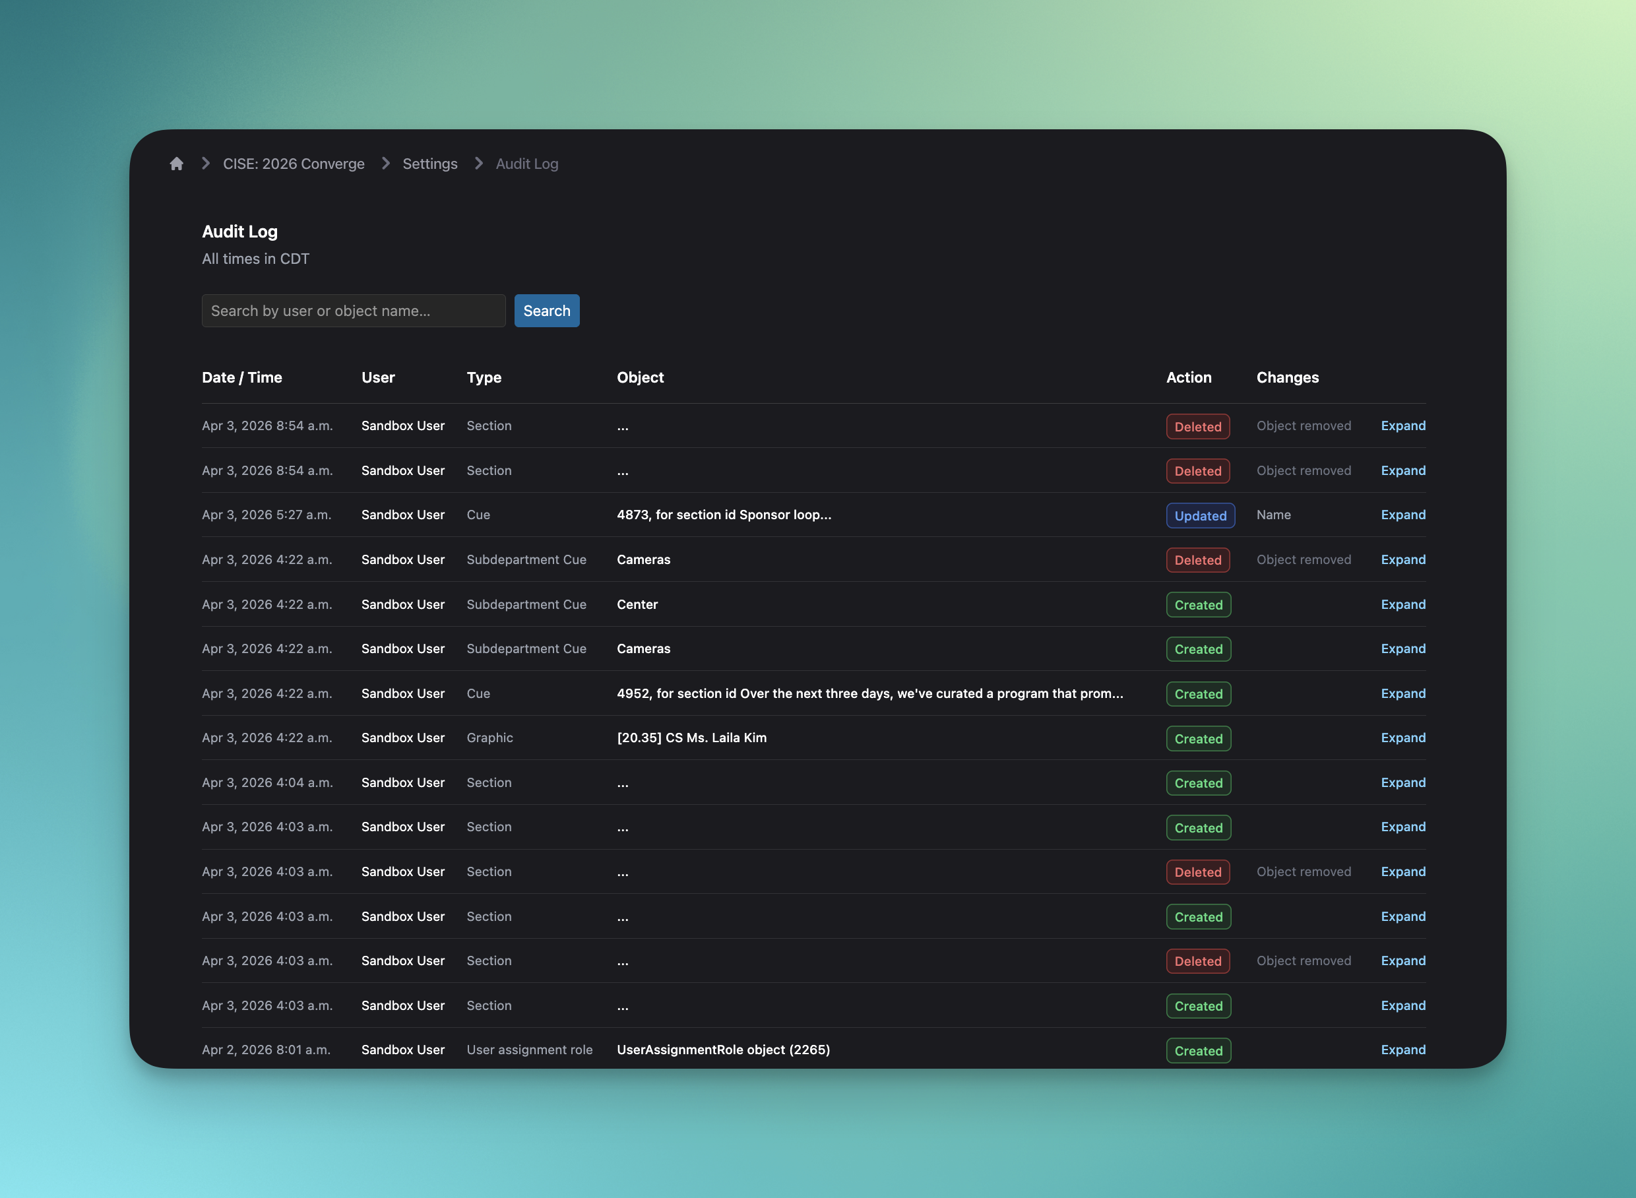The image size is (1636, 1198).
Task: Click the Action column header
Action: pyautogui.click(x=1188, y=377)
